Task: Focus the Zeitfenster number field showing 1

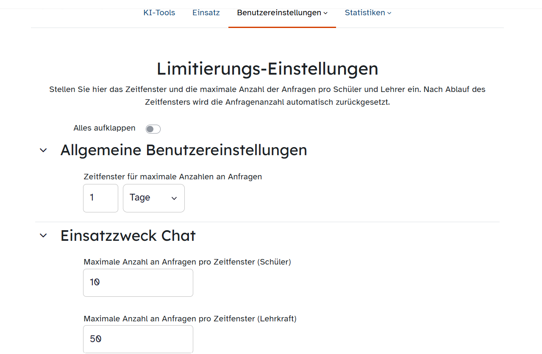Action: point(100,198)
